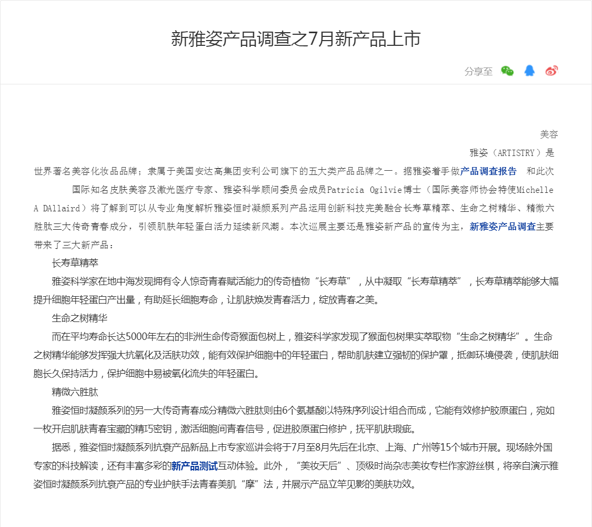Click the text 据悉，雅姿恒时凝颜系列
This screenshot has height=527, width=592.
click(102, 447)
